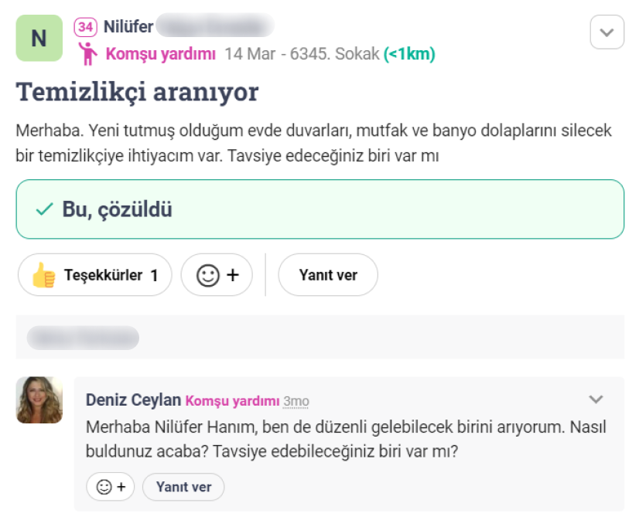
Task: Expand Deniz Ceylan's comment options chevron
Action: [596, 399]
